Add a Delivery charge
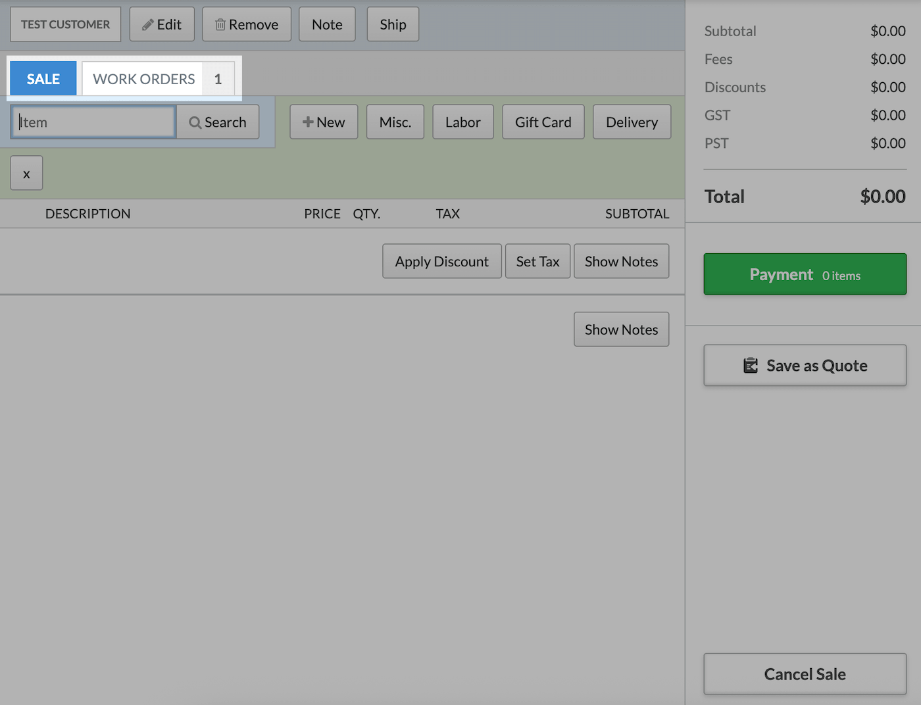This screenshot has width=921, height=705. pos(632,122)
